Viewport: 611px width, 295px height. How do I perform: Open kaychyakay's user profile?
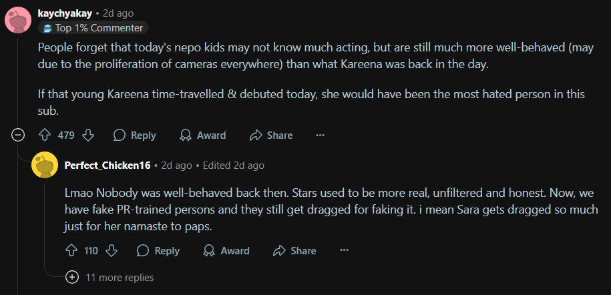pyautogui.click(x=65, y=13)
